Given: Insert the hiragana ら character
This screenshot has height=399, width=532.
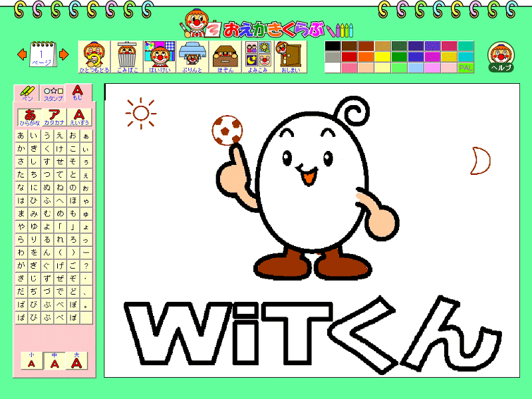Looking at the screenshot, I should 21,240.
